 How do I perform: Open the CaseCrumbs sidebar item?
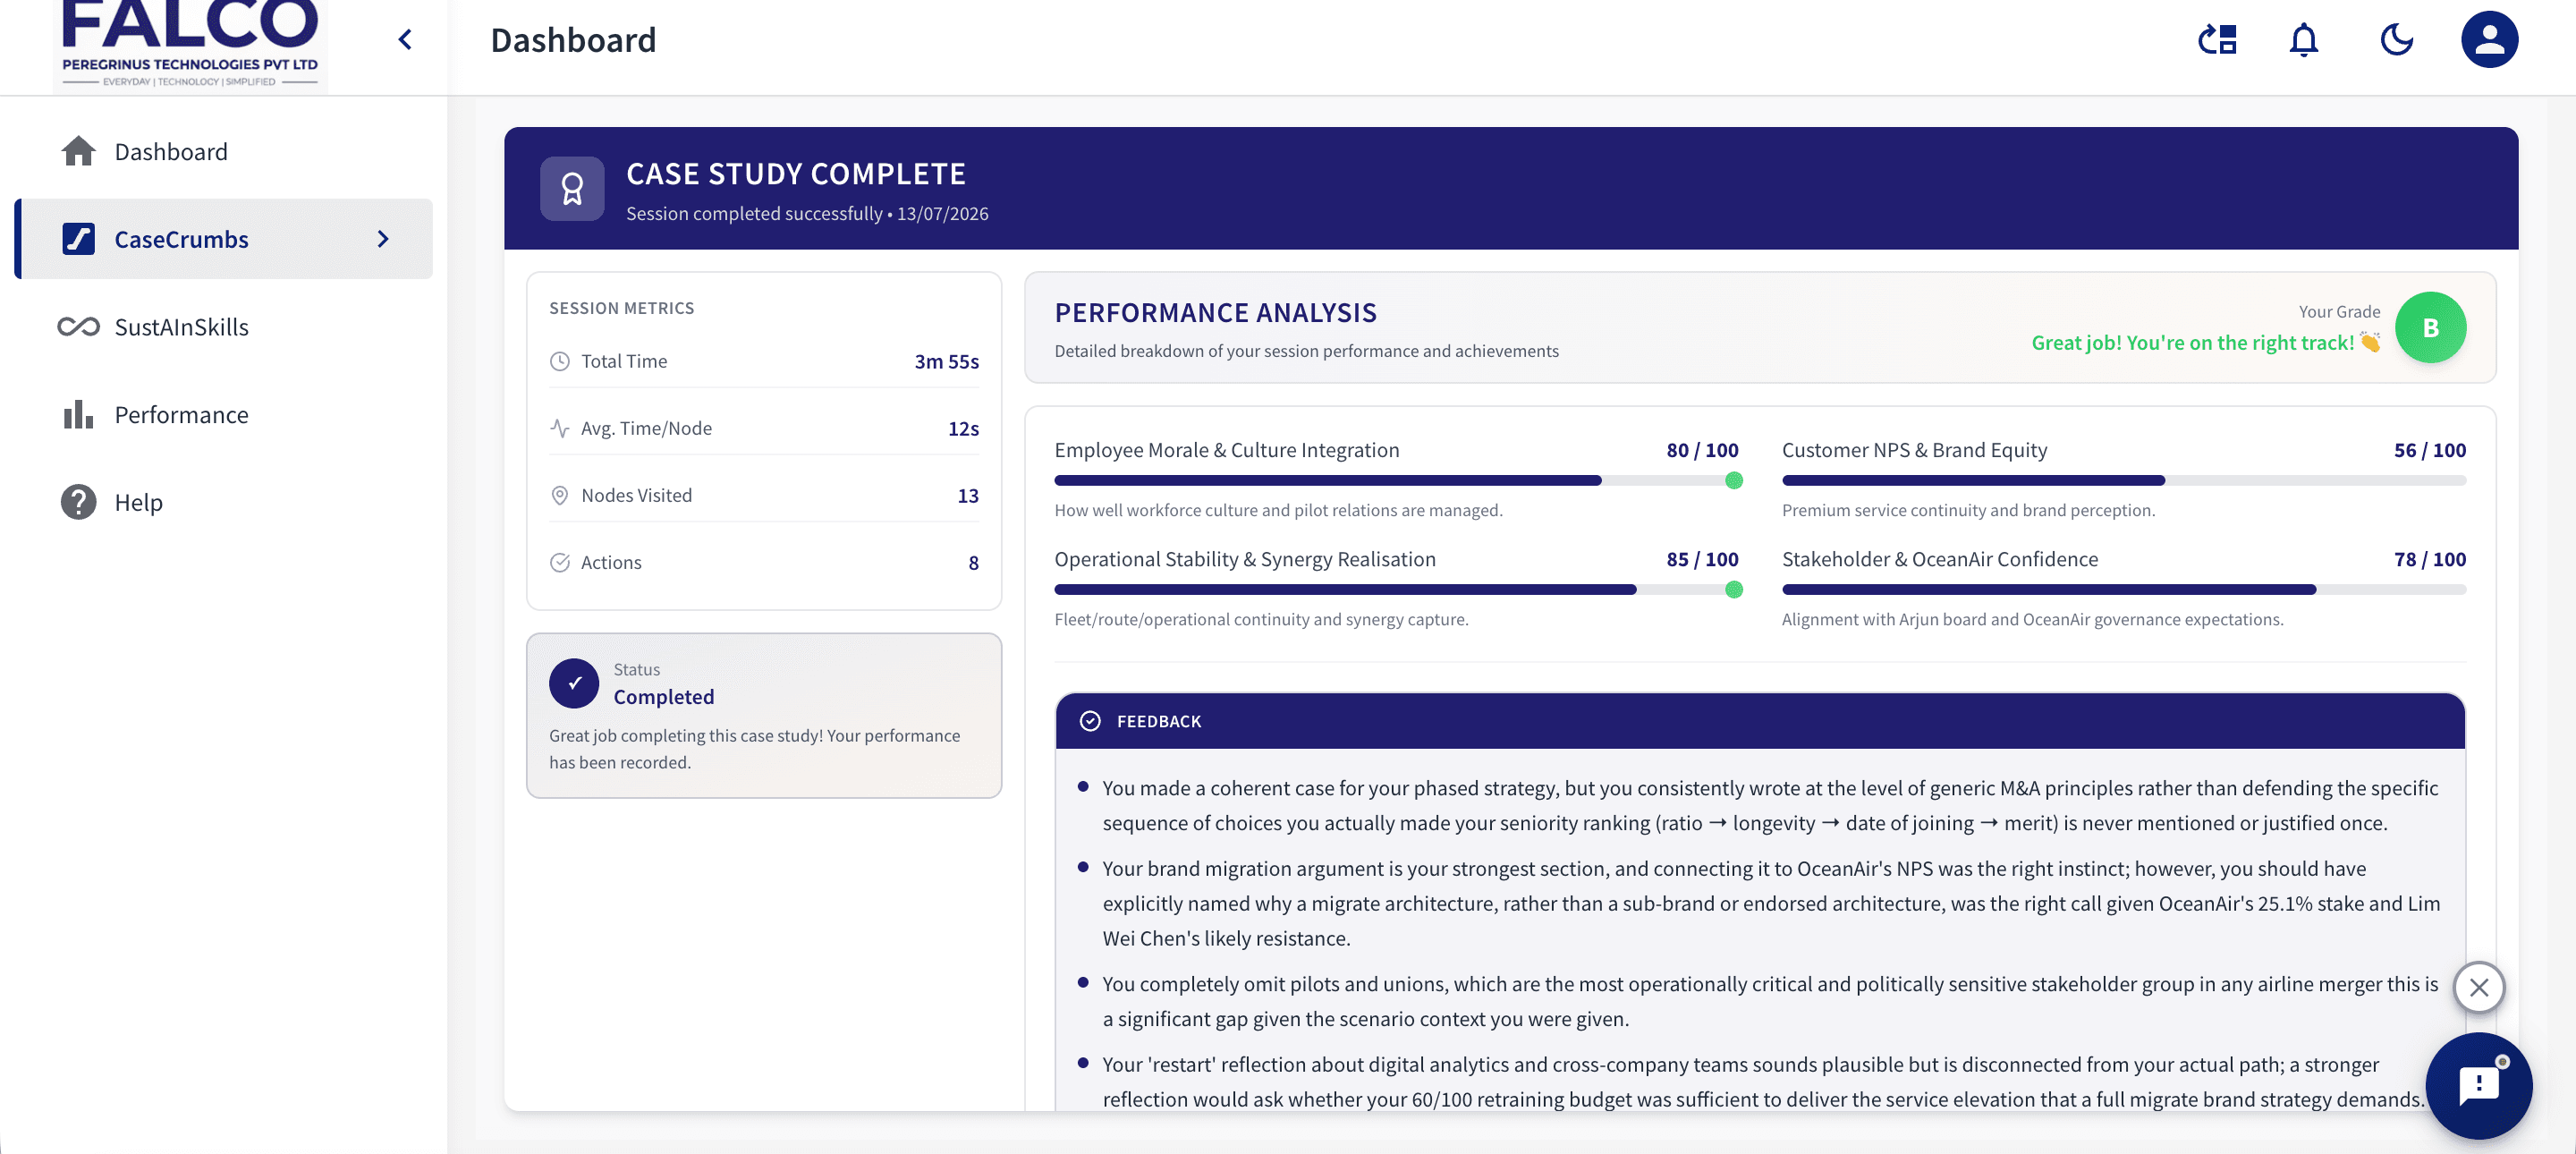[x=224, y=239]
